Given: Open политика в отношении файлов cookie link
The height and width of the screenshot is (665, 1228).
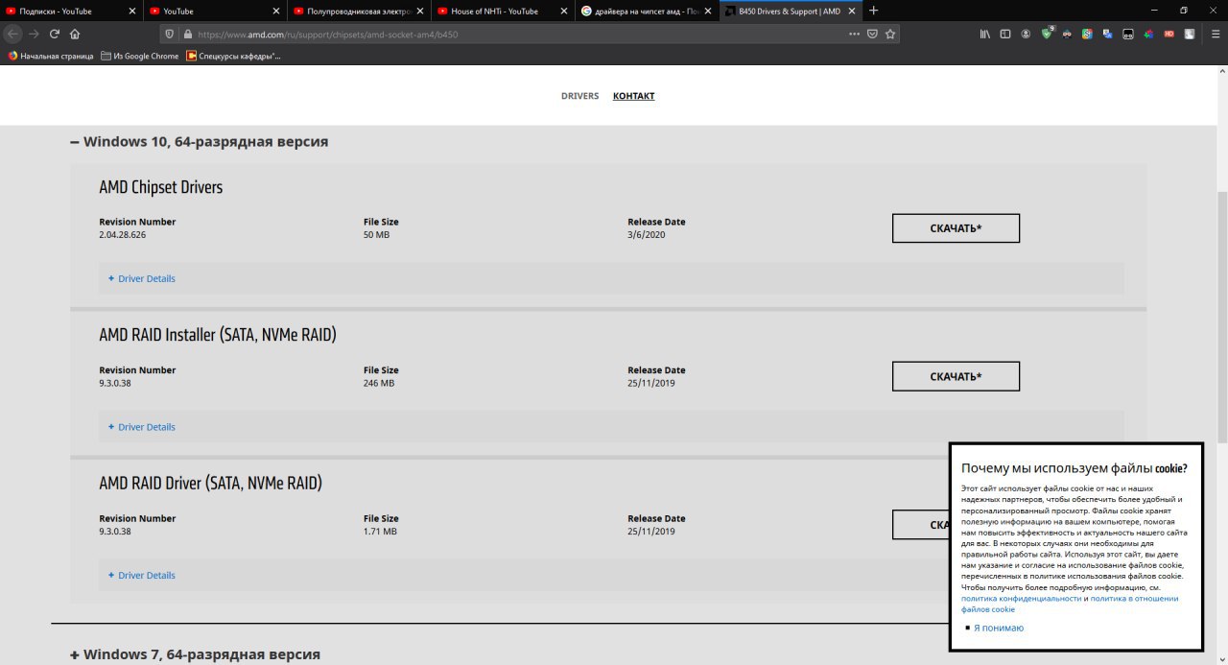Looking at the screenshot, I should click(1070, 604).
